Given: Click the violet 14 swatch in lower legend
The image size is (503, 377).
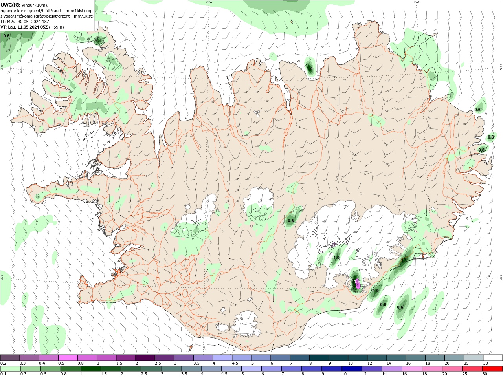Looking at the screenshot, I should [x=392, y=369].
